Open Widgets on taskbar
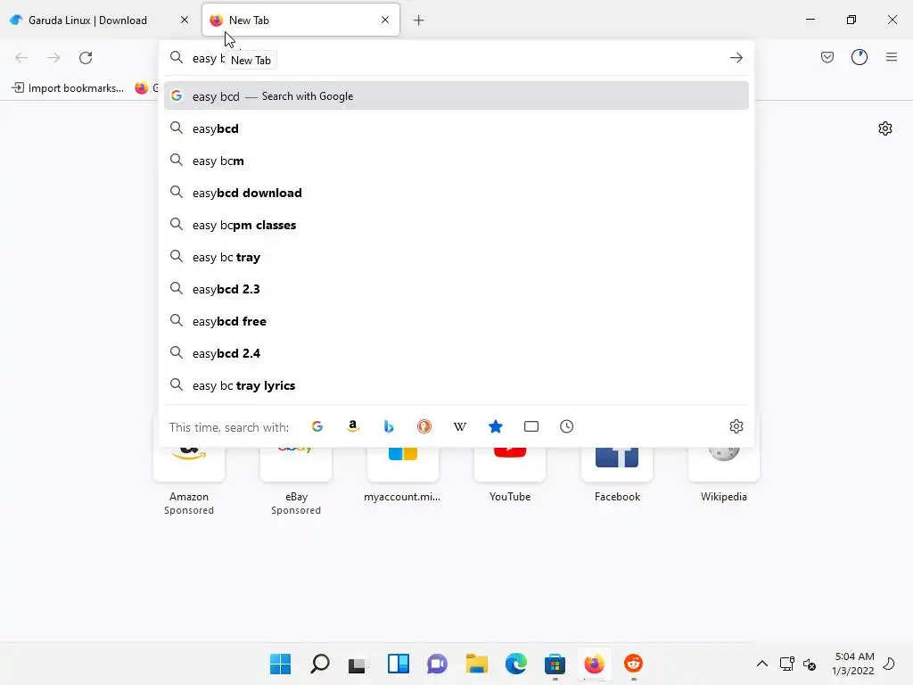The height and width of the screenshot is (685, 913). point(399,664)
